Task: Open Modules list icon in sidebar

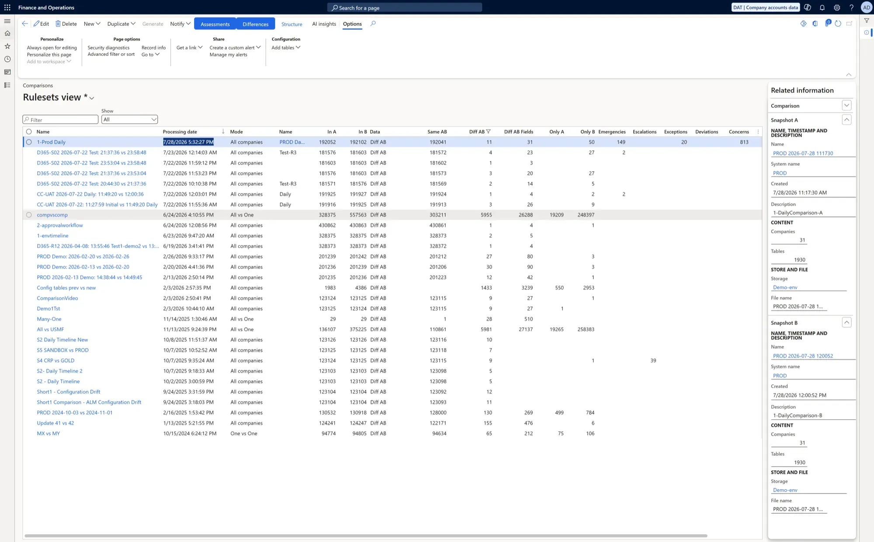Action: coord(7,85)
